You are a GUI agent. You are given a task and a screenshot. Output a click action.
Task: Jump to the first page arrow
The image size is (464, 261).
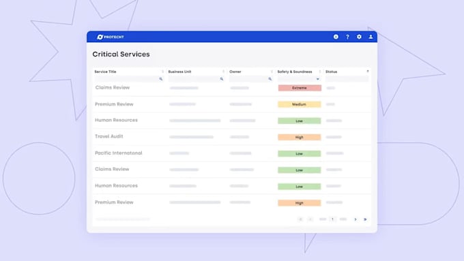pyautogui.click(x=300, y=219)
